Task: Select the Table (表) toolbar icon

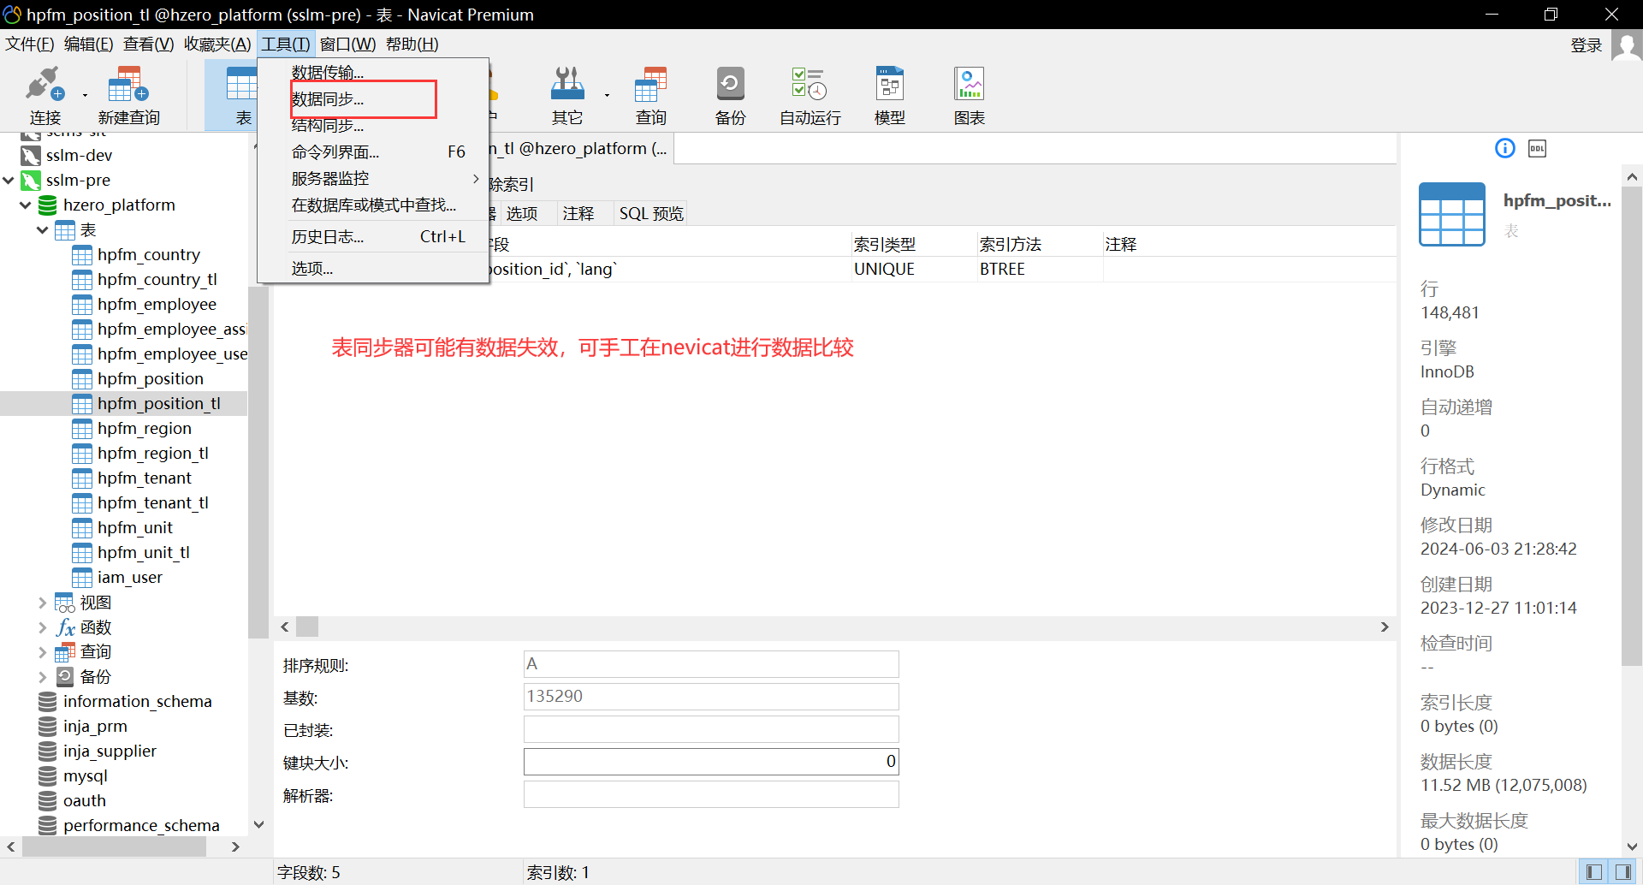Action: tap(240, 95)
